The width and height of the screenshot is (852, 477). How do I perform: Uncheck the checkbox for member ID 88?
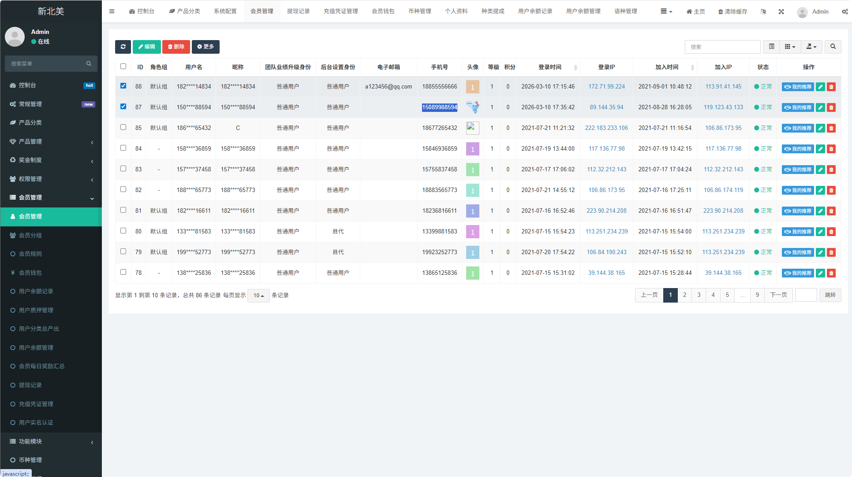(x=123, y=86)
